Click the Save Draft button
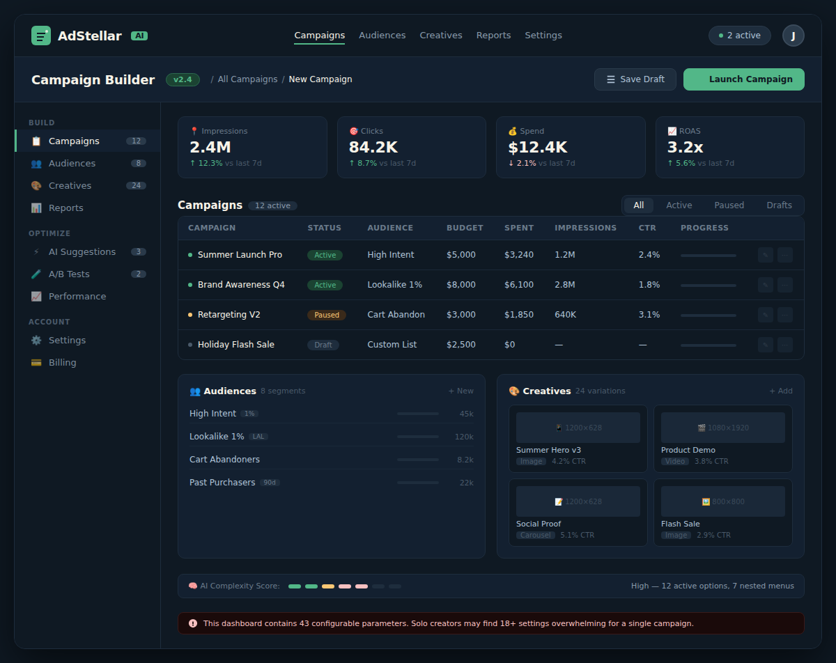This screenshot has width=836, height=663. pos(635,79)
